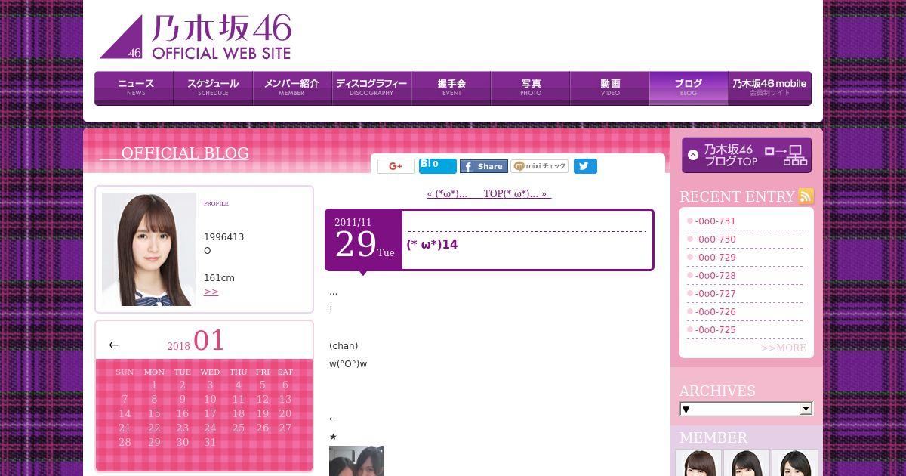This screenshot has width=906, height=476.
Task: Share post on Twitter
Action: (x=585, y=166)
